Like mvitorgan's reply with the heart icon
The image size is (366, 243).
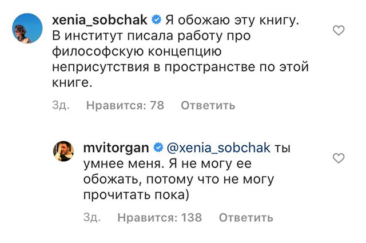[339, 157]
